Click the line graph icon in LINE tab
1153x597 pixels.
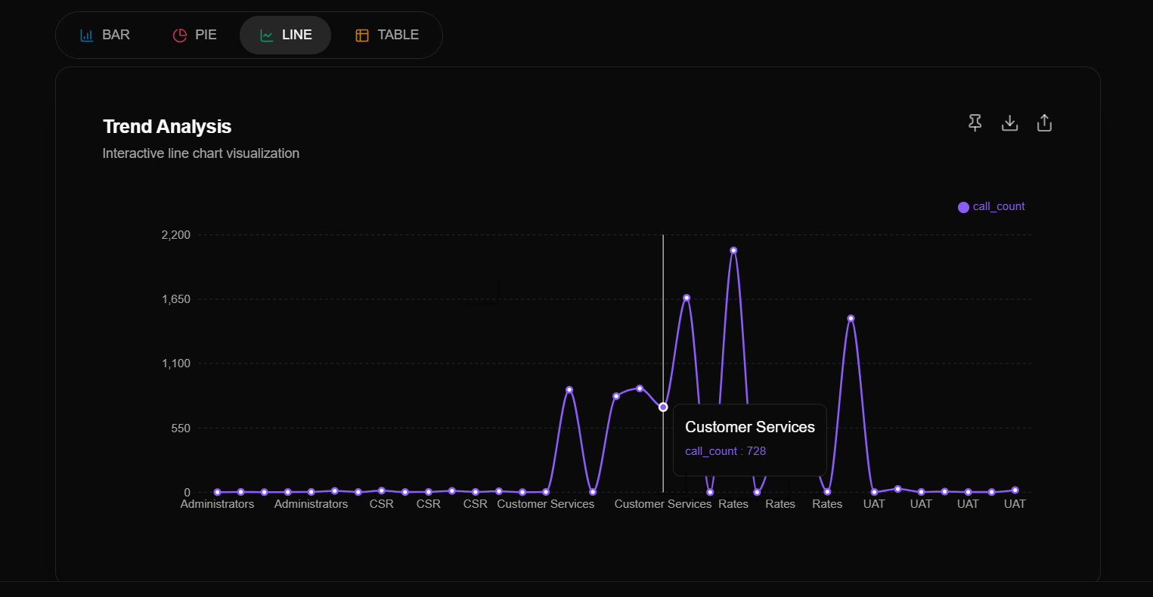click(267, 36)
